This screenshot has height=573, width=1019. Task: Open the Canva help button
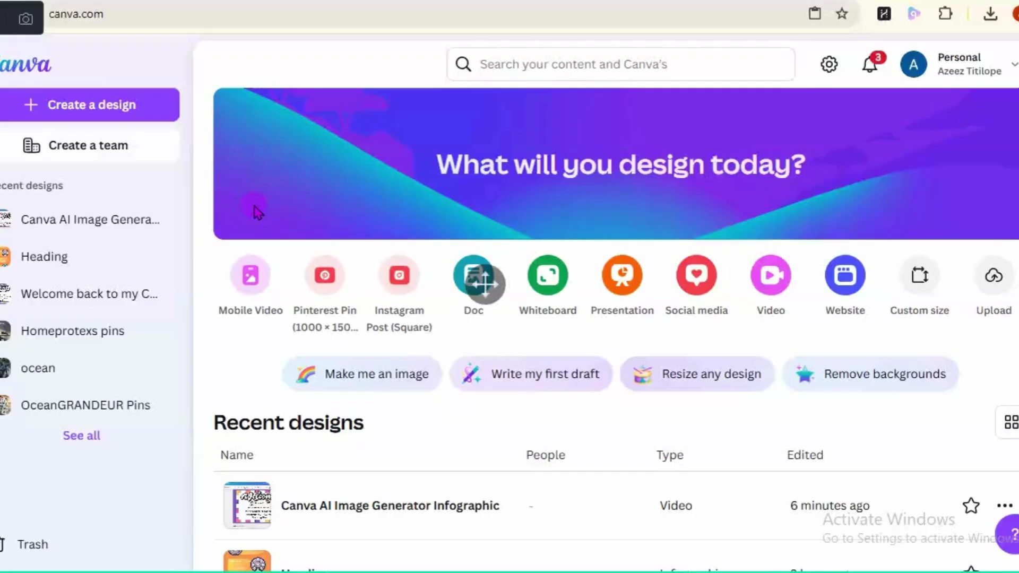(1008, 534)
